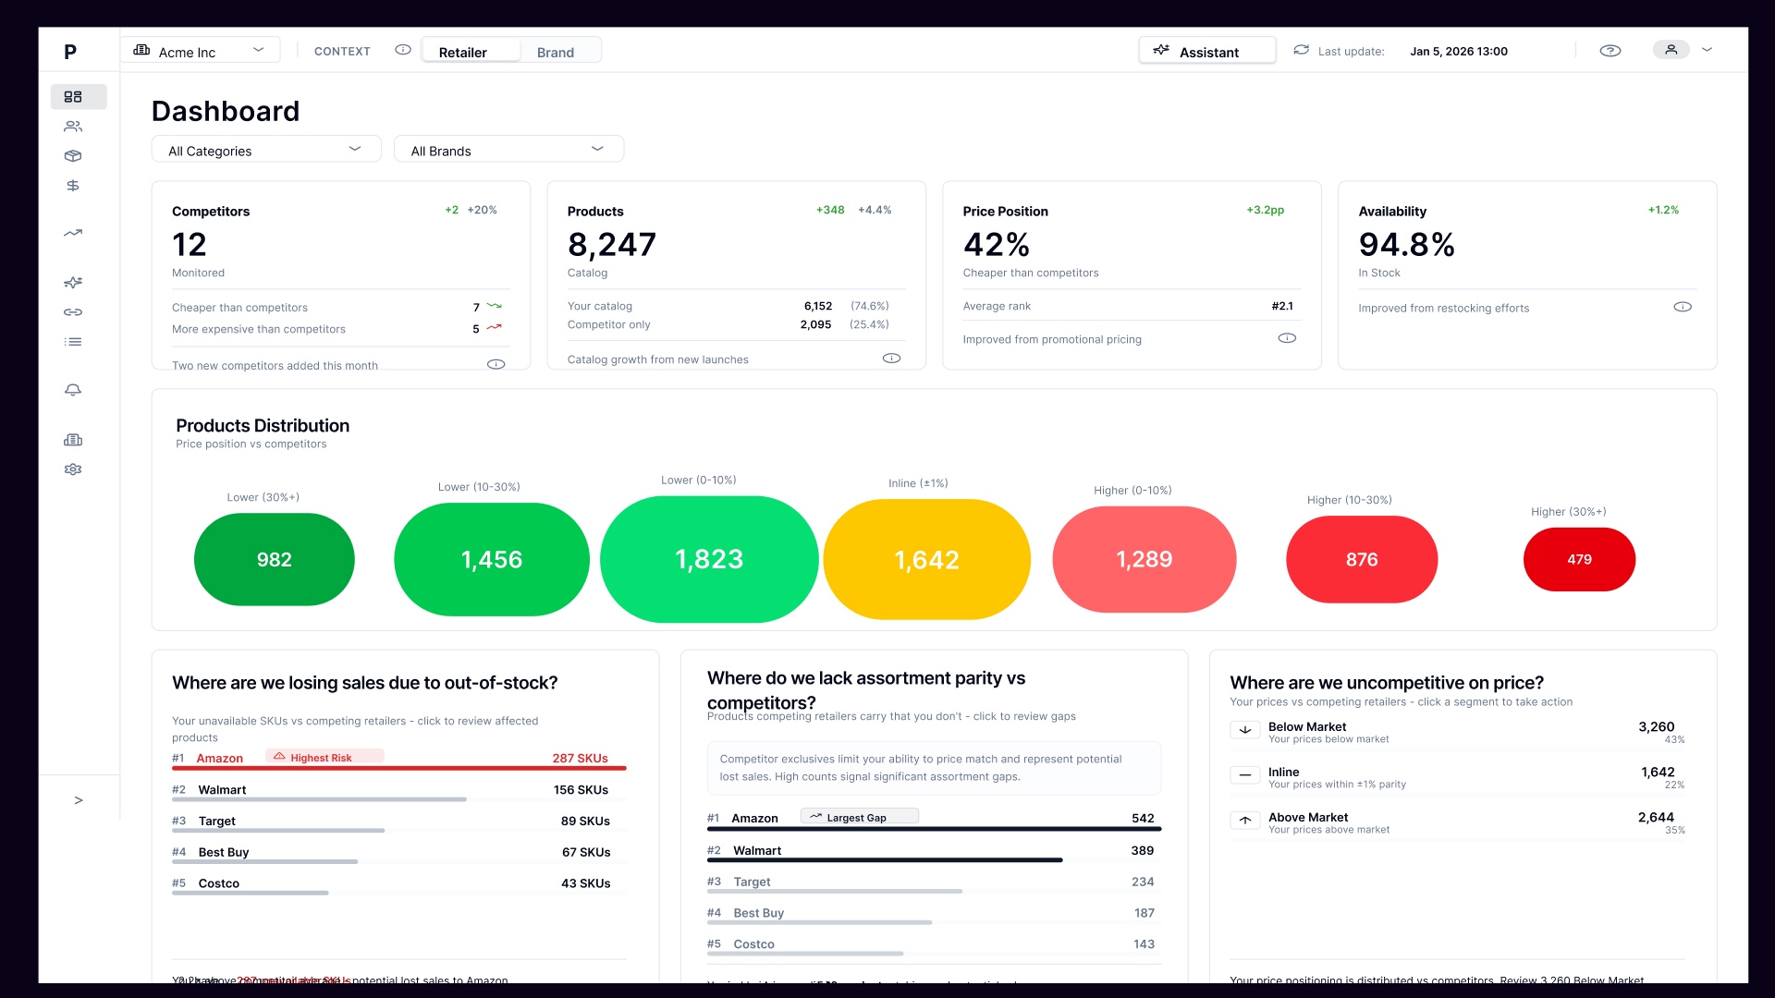Viewport: 1775px width, 998px height.
Task: Click the alerts bell icon in sidebar
Action: click(73, 390)
